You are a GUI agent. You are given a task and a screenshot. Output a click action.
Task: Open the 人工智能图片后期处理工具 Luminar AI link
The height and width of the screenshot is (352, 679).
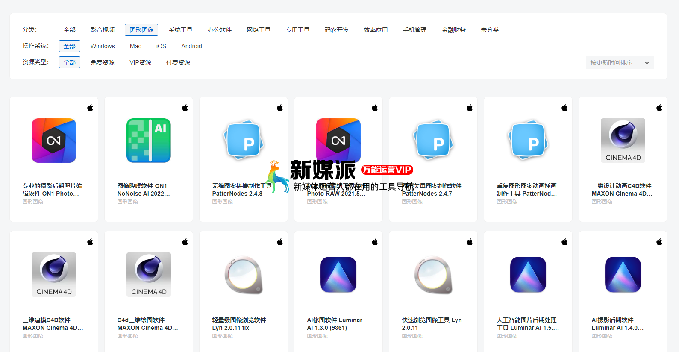coord(528,324)
